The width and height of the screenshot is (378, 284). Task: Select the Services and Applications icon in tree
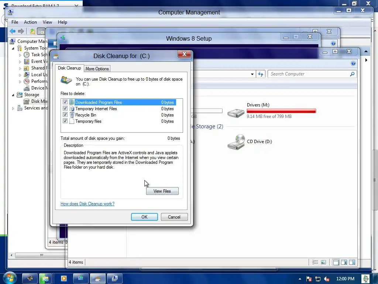[20, 108]
